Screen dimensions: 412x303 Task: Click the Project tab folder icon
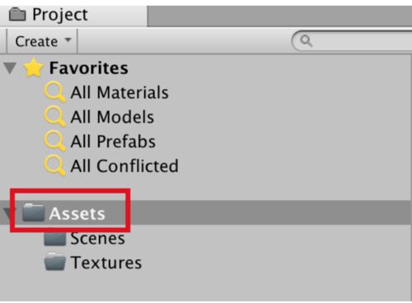[x=17, y=15]
